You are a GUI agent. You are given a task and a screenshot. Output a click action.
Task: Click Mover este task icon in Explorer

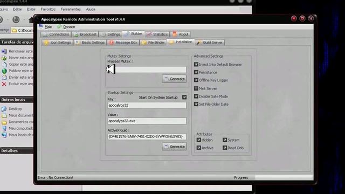click(x=4, y=58)
